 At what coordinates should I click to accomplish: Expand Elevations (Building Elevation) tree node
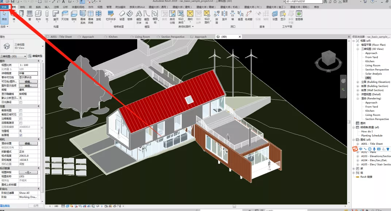pyautogui.click(x=358, y=82)
